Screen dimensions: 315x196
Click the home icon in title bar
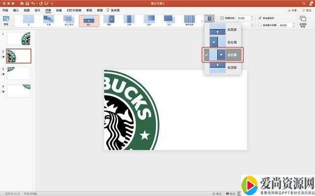pos(22,3)
